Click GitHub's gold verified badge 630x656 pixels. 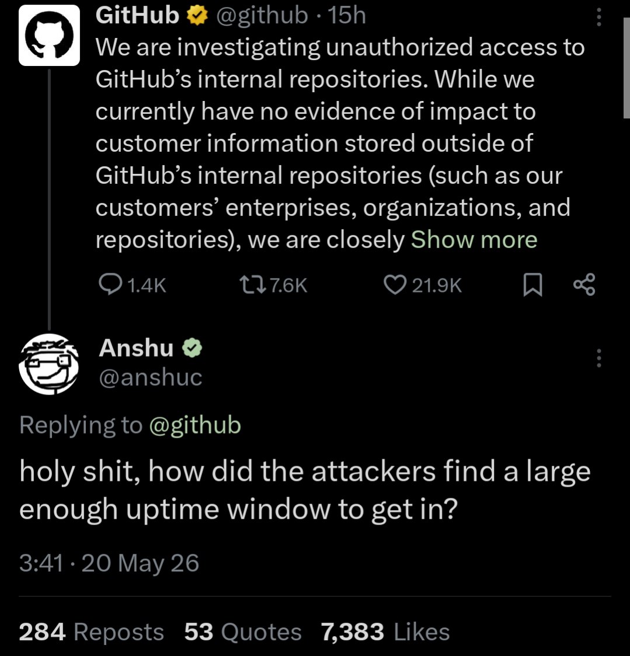click(x=196, y=16)
